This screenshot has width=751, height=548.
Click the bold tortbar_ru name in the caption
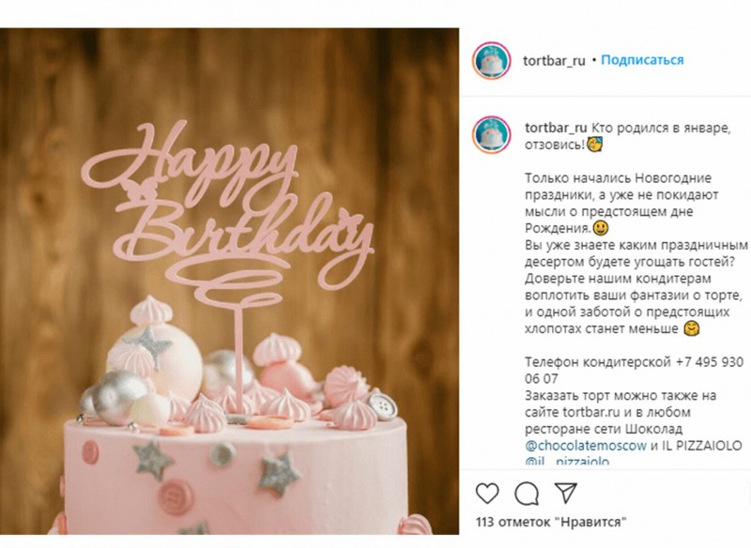coord(556,128)
